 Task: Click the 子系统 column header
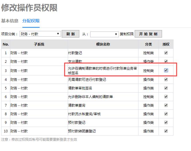[x=39, y=44]
